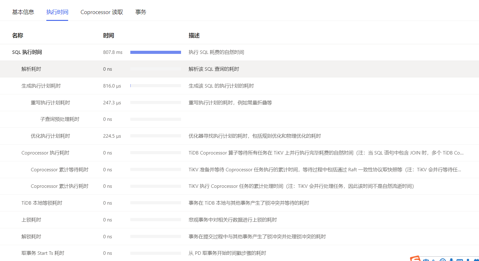Select the 解析耗时 row name
479x261 pixels.
click(31, 69)
